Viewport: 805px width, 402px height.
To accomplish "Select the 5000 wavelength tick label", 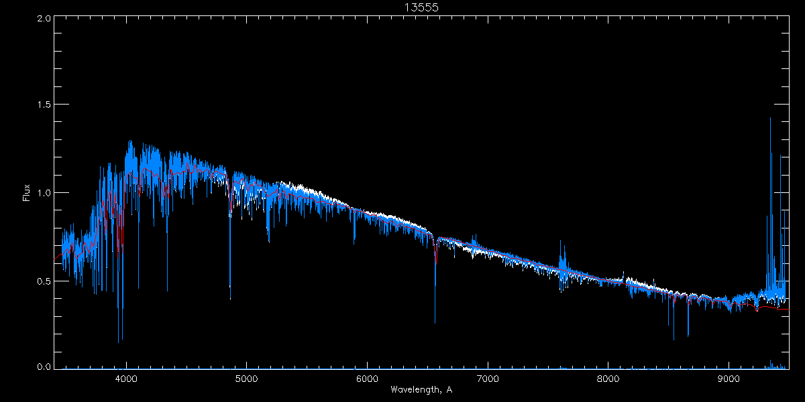I will [x=246, y=379].
